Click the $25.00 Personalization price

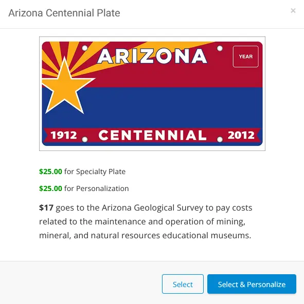(x=50, y=188)
